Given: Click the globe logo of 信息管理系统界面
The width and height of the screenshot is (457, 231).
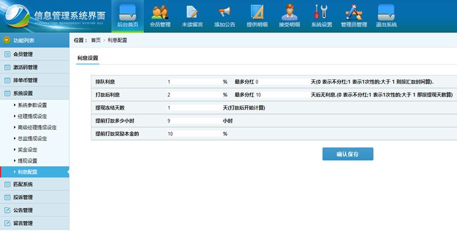Looking at the screenshot, I should tap(18, 16).
